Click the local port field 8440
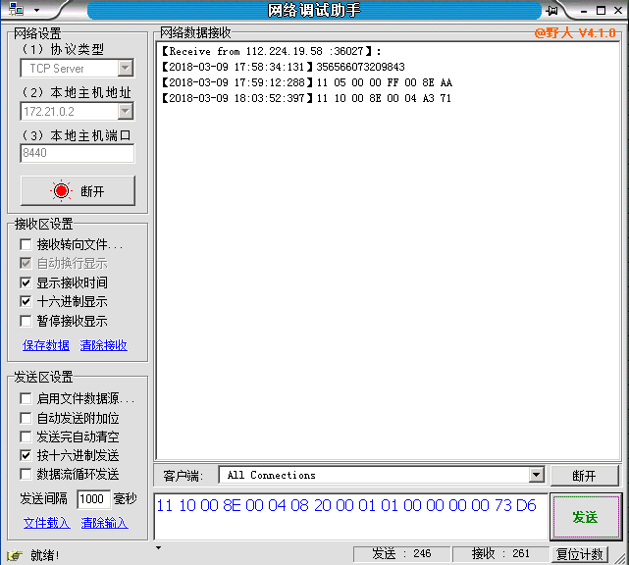 pyautogui.click(x=78, y=153)
